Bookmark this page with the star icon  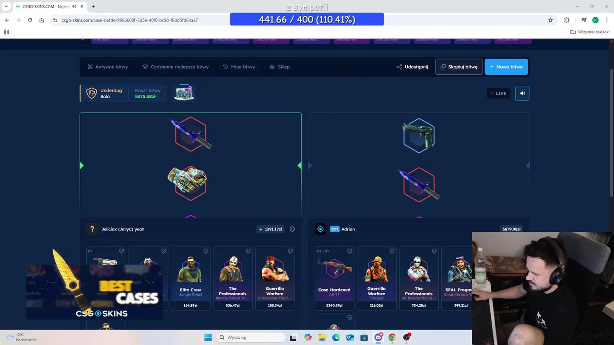tap(551, 20)
